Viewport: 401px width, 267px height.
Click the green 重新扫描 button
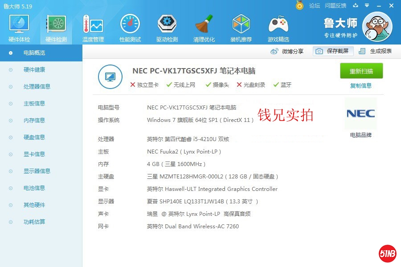point(361,71)
